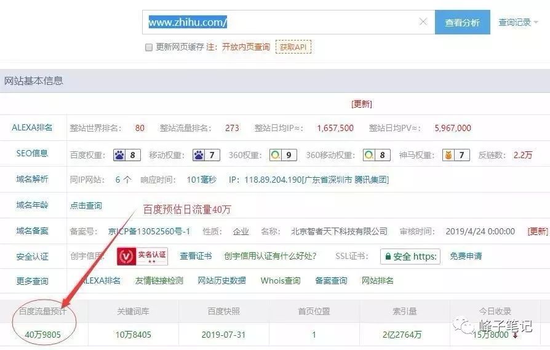This screenshot has height=350, width=550.
Task: Open the 更多查询 row label
Action: (x=32, y=281)
